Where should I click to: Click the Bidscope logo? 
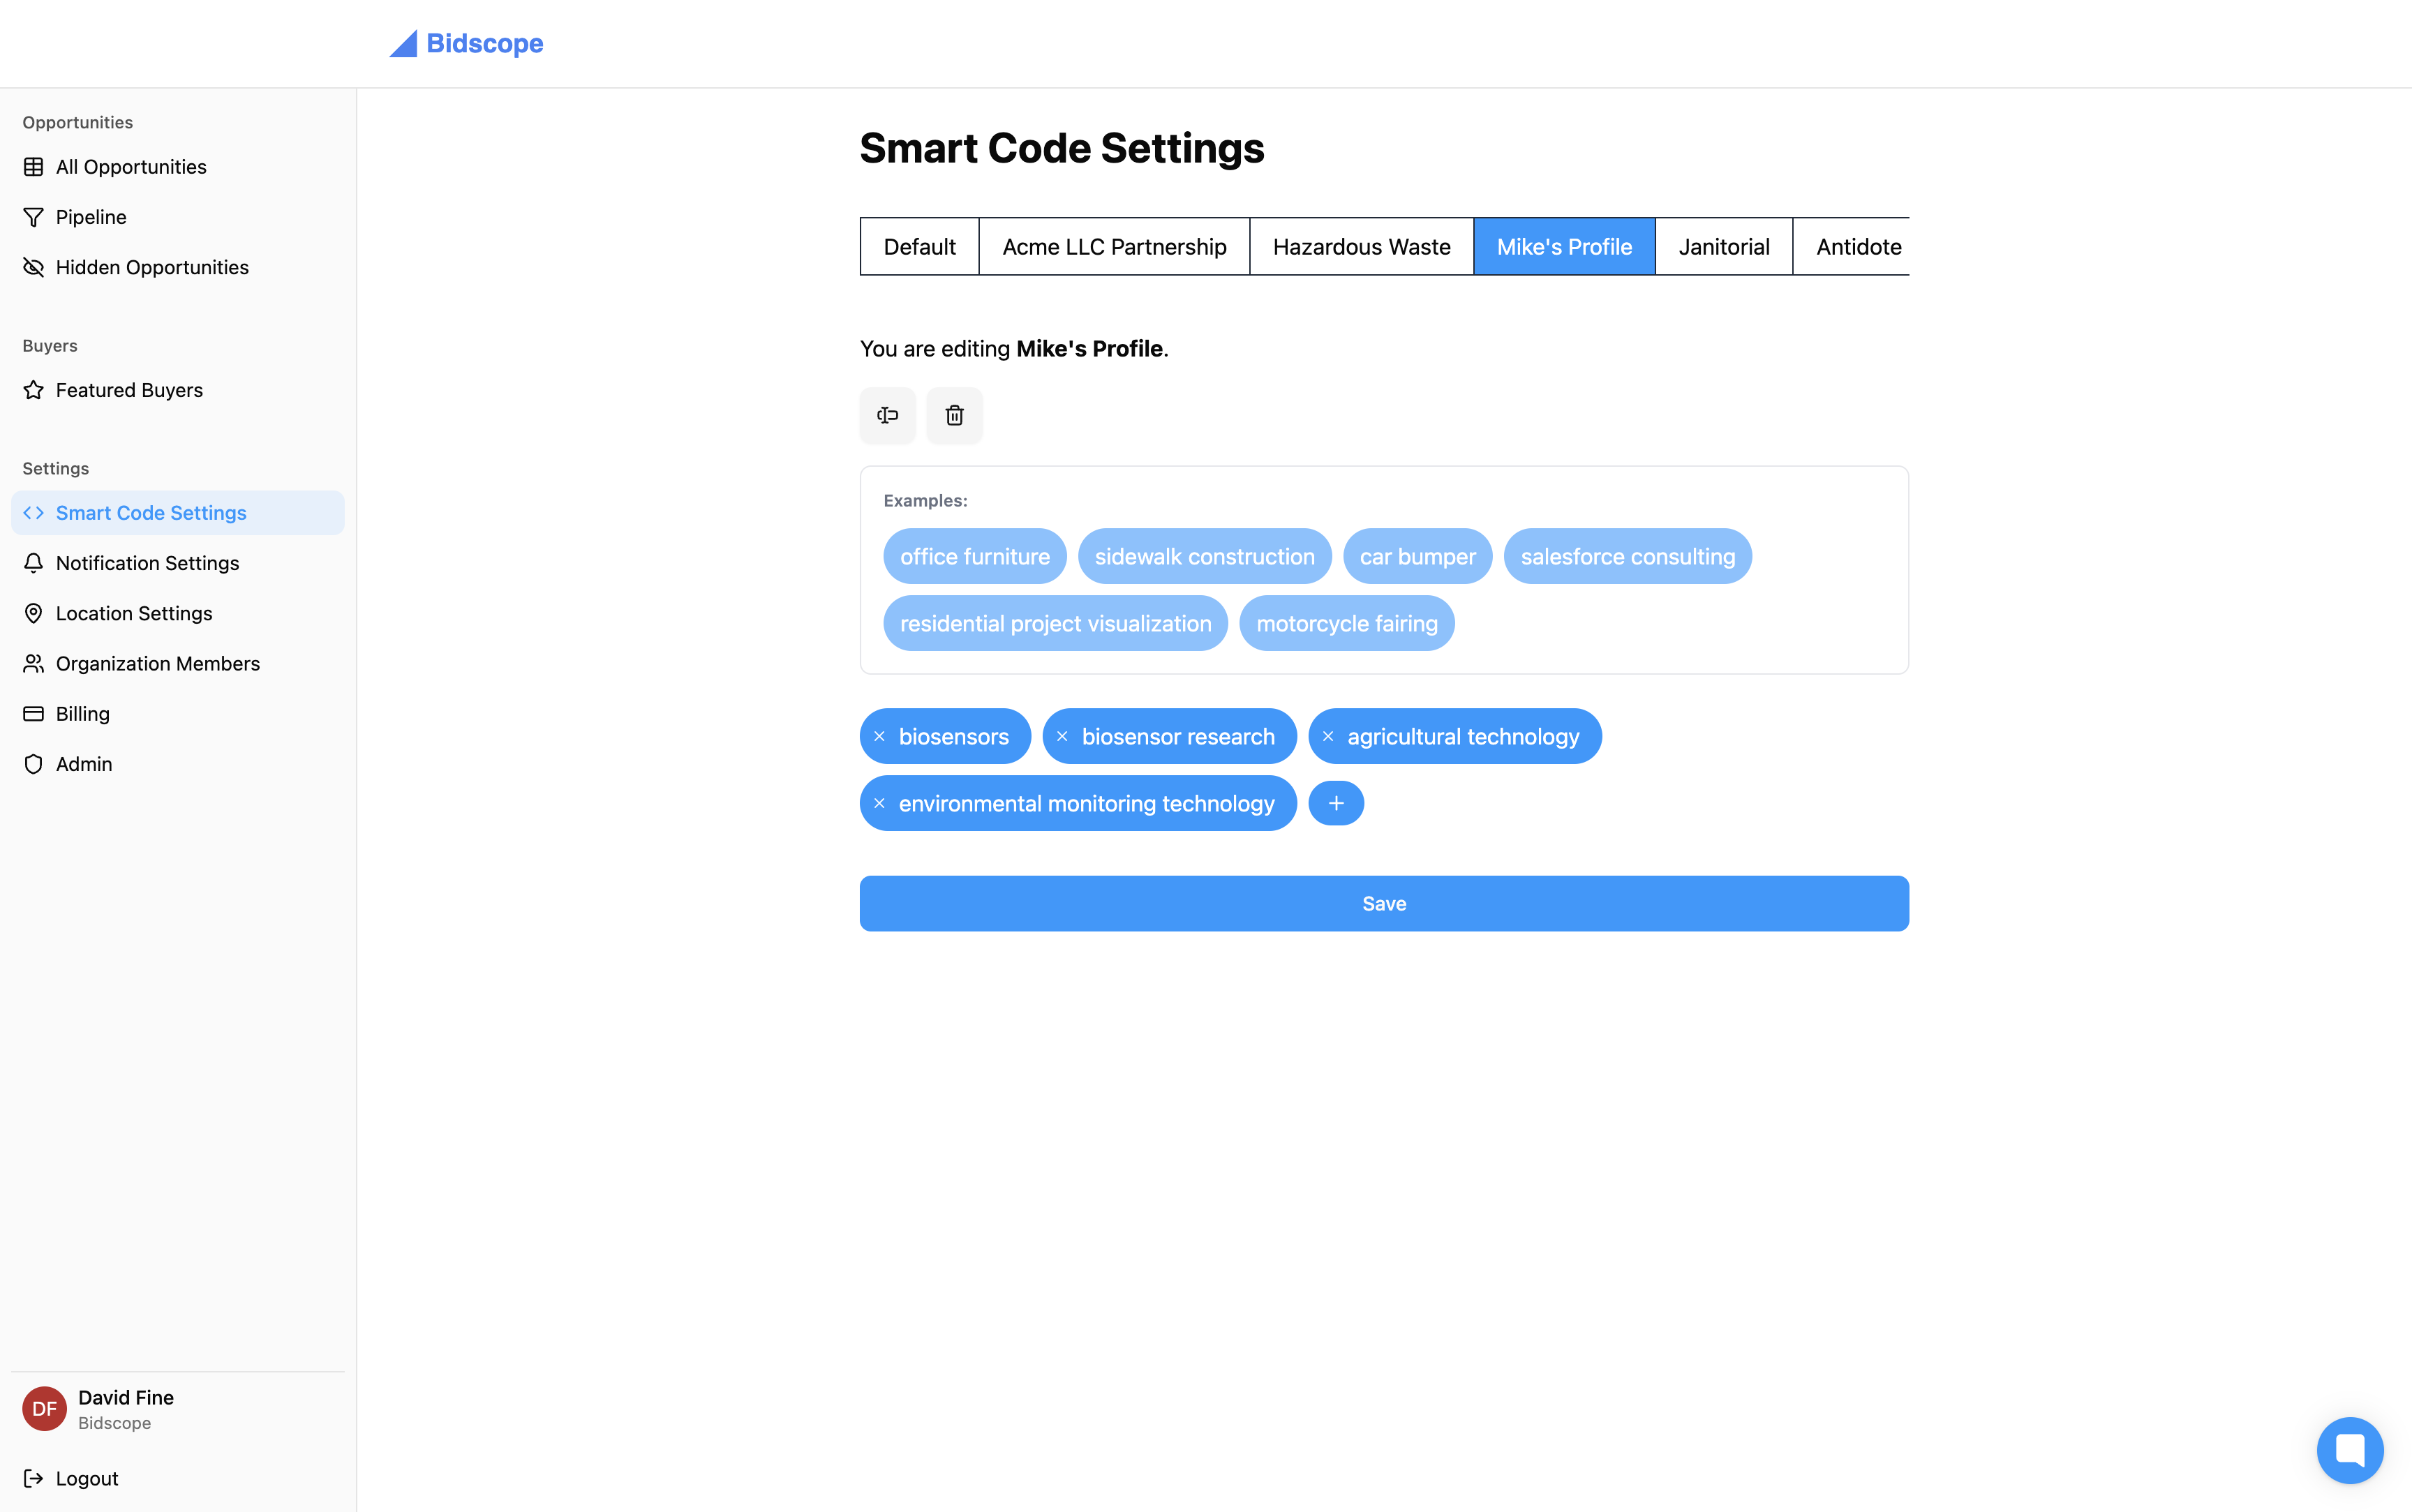(x=466, y=43)
